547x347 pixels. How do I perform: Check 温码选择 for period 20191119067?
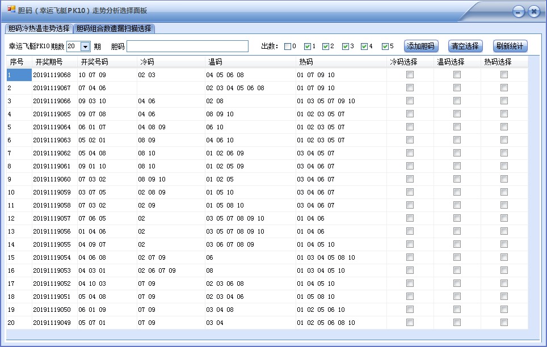click(x=457, y=88)
